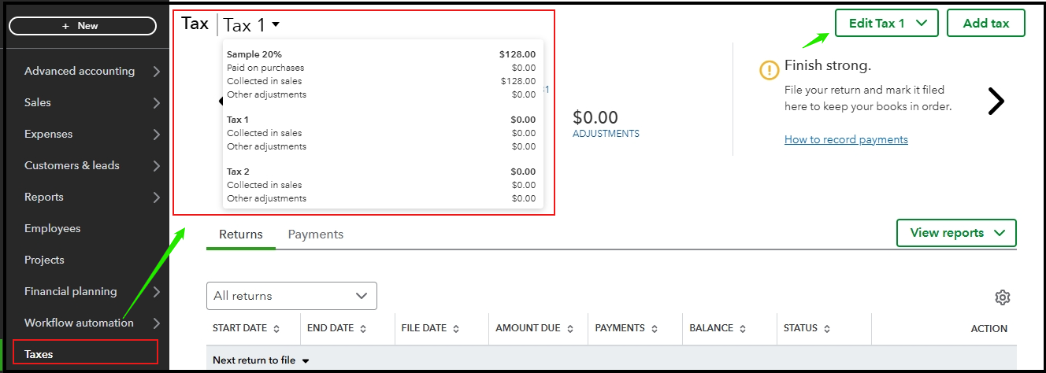Open the All returns filter dropdown
Image resolution: width=1046 pixels, height=373 pixels.
[291, 296]
